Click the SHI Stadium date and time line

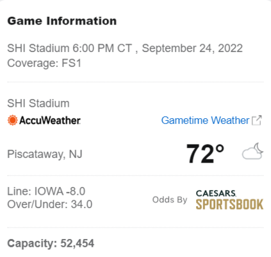coord(125,48)
